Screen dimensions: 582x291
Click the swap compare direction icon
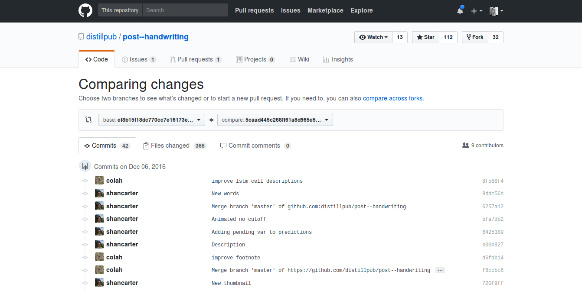coord(88,120)
